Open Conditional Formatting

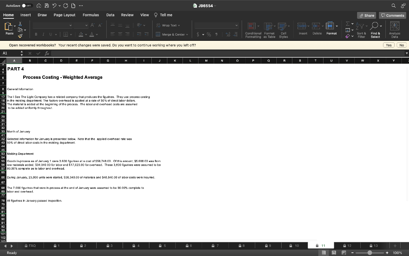point(253,30)
